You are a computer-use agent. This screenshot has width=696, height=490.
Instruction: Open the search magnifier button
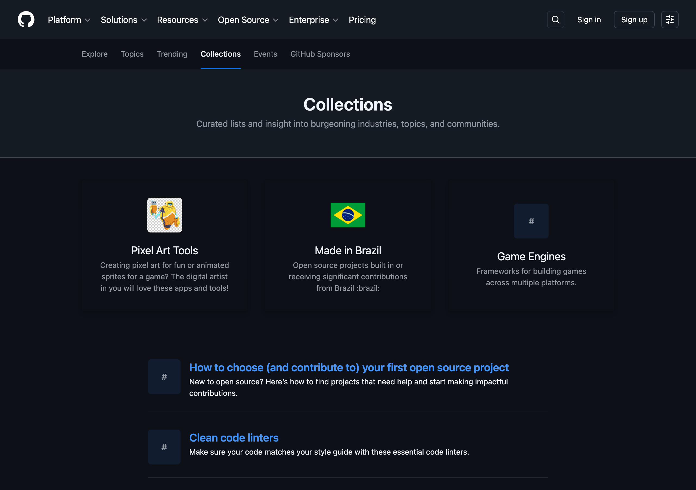(x=555, y=20)
